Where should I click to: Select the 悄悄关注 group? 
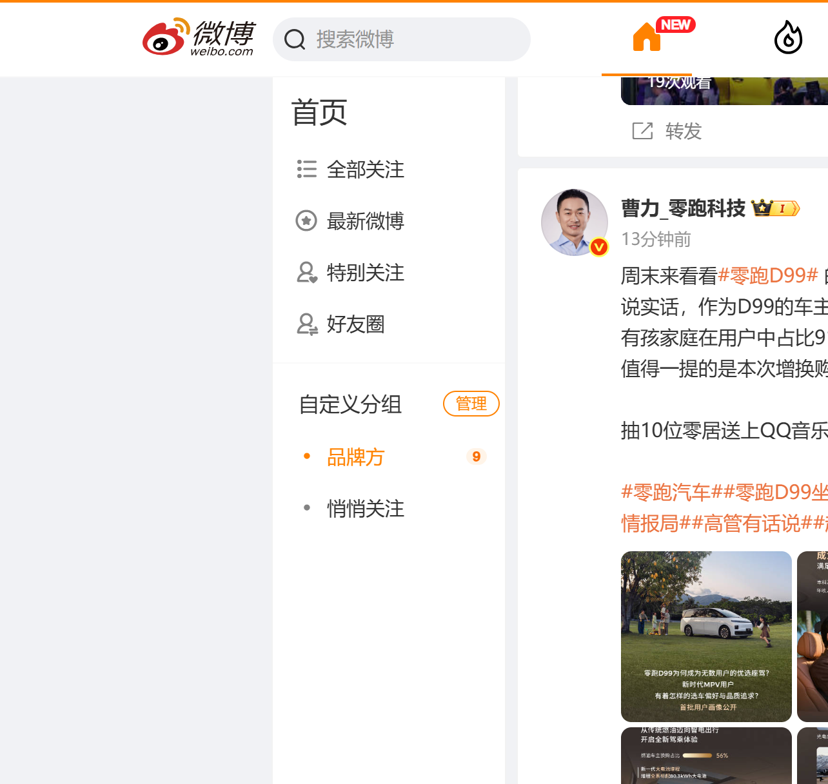click(366, 509)
